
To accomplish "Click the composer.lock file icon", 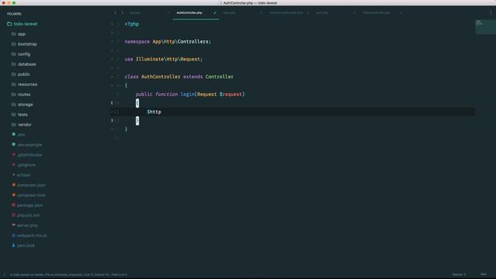I will point(14,195).
